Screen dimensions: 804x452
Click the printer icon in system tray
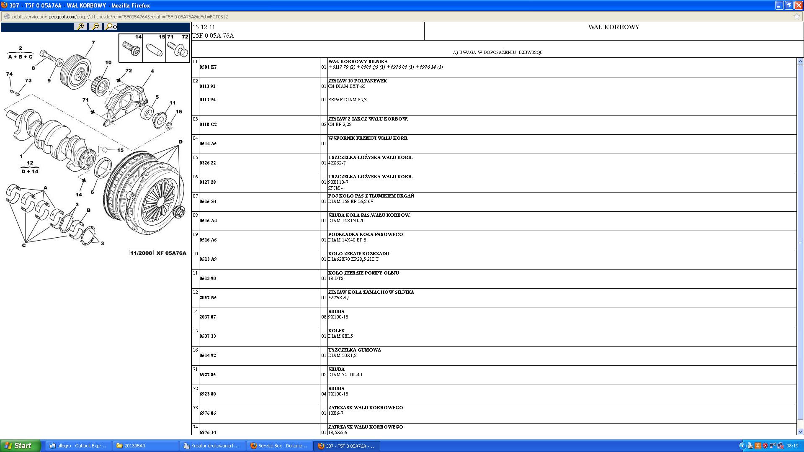click(x=750, y=446)
